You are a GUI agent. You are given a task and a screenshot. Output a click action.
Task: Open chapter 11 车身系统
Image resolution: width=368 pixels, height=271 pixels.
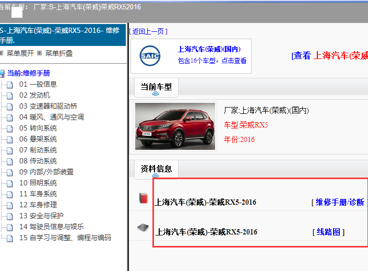38,194
